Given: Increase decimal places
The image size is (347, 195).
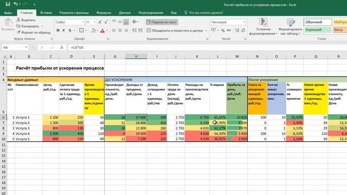Looking at the screenshot, I should point(237,30).
